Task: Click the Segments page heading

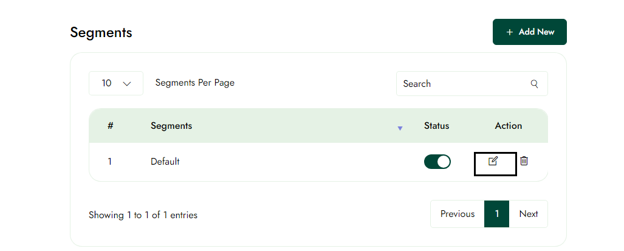Action: (x=101, y=32)
